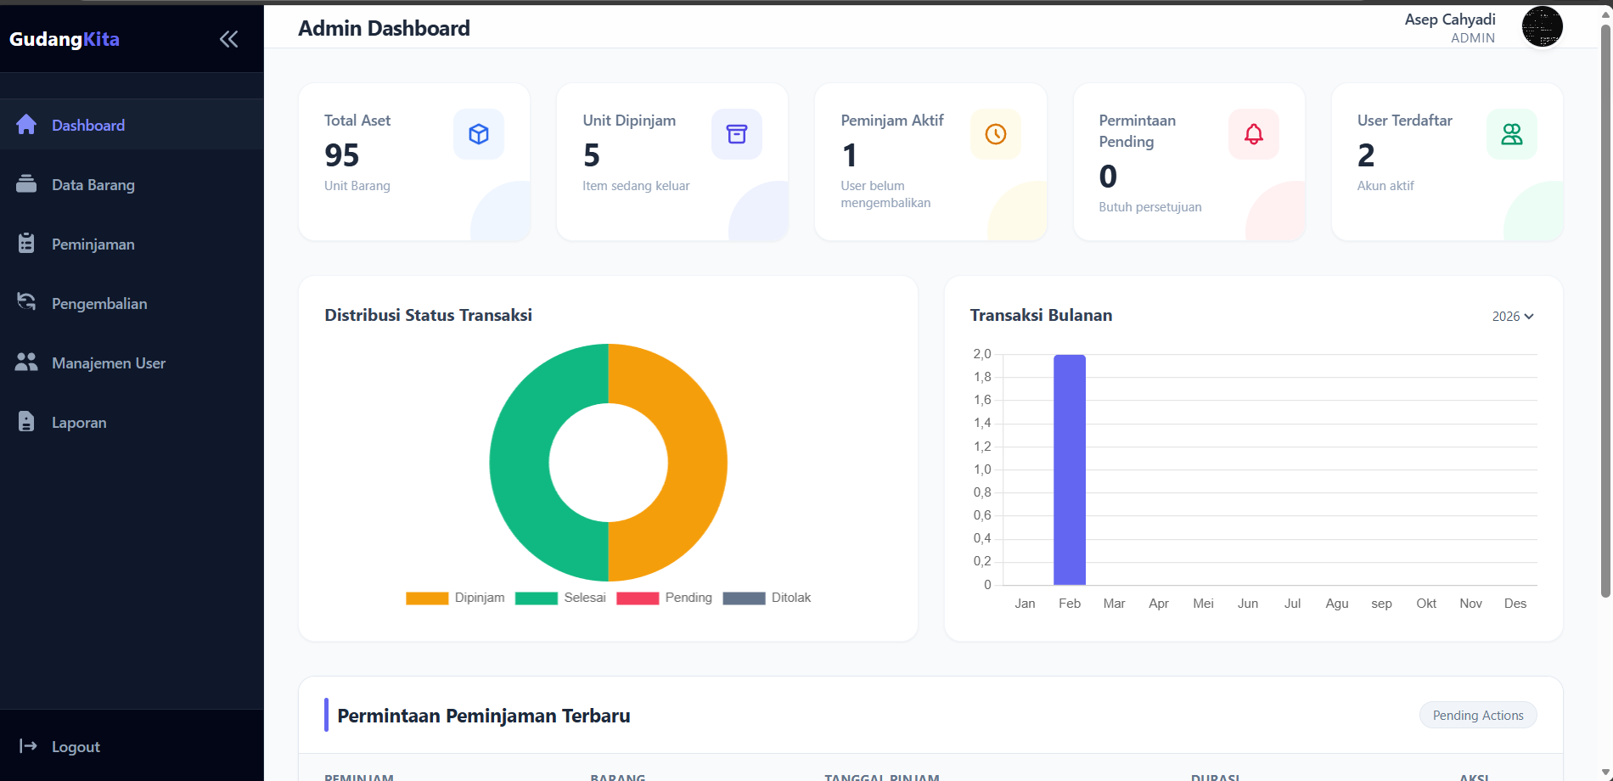Click the Laporan document icon
1613x781 pixels.
point(26,422)
